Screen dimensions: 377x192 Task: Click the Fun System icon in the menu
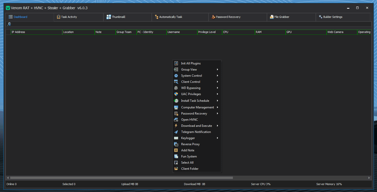coord(176,156)
